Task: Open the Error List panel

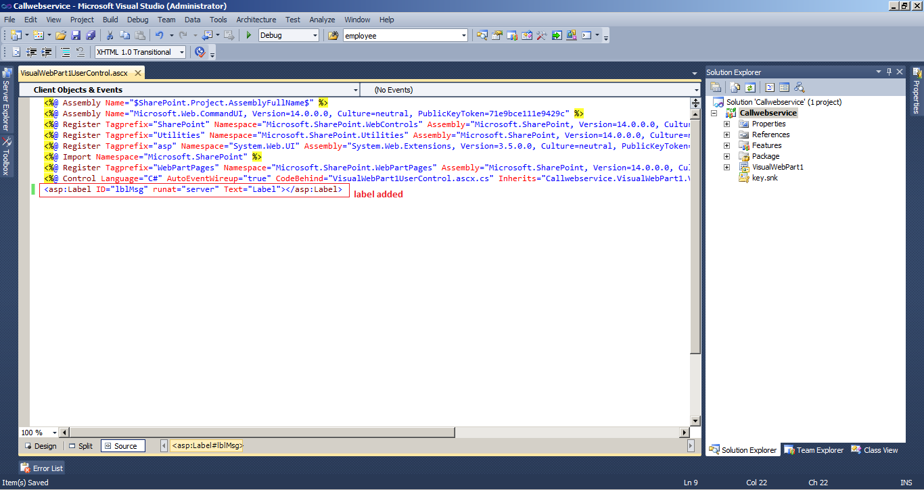Action: [x=42, y=468]
